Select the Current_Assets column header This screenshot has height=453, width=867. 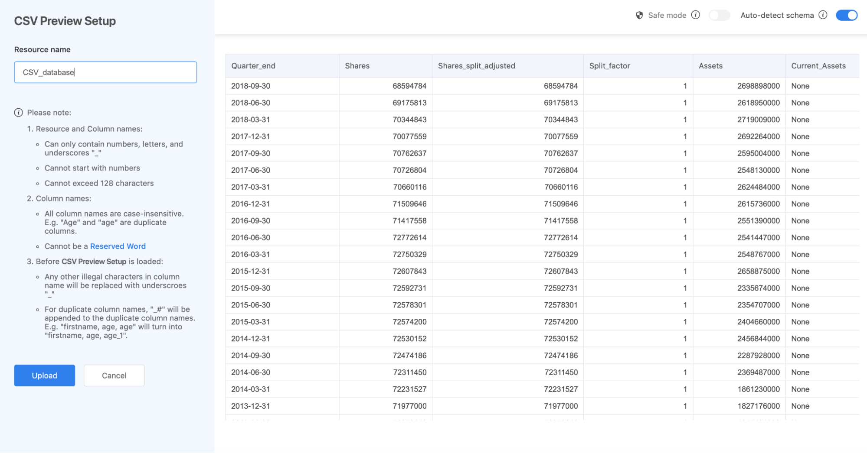[x=818, y=66]
